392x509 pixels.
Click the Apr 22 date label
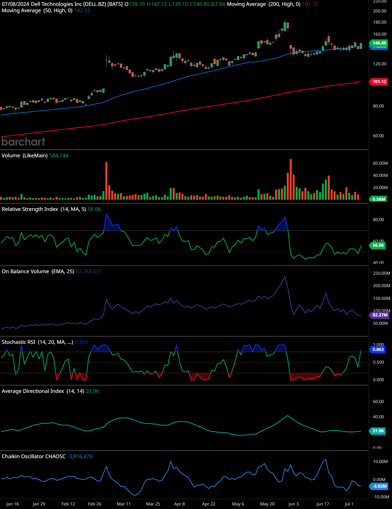[209, 504]
